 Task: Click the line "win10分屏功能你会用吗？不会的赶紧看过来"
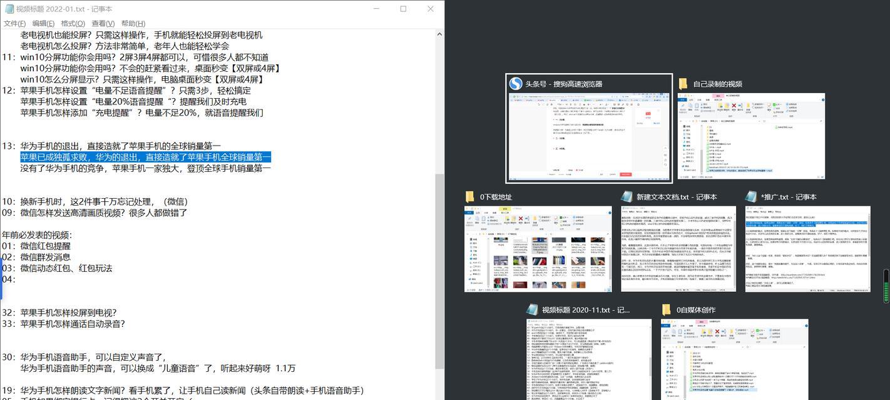(150, 69)
